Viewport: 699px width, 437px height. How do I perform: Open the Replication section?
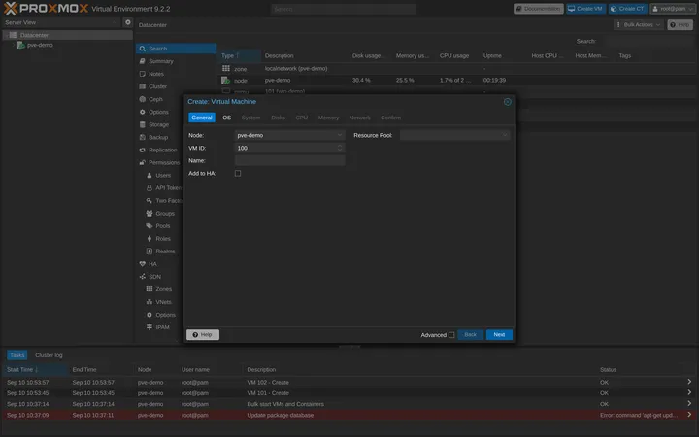[x=162, y=150]
